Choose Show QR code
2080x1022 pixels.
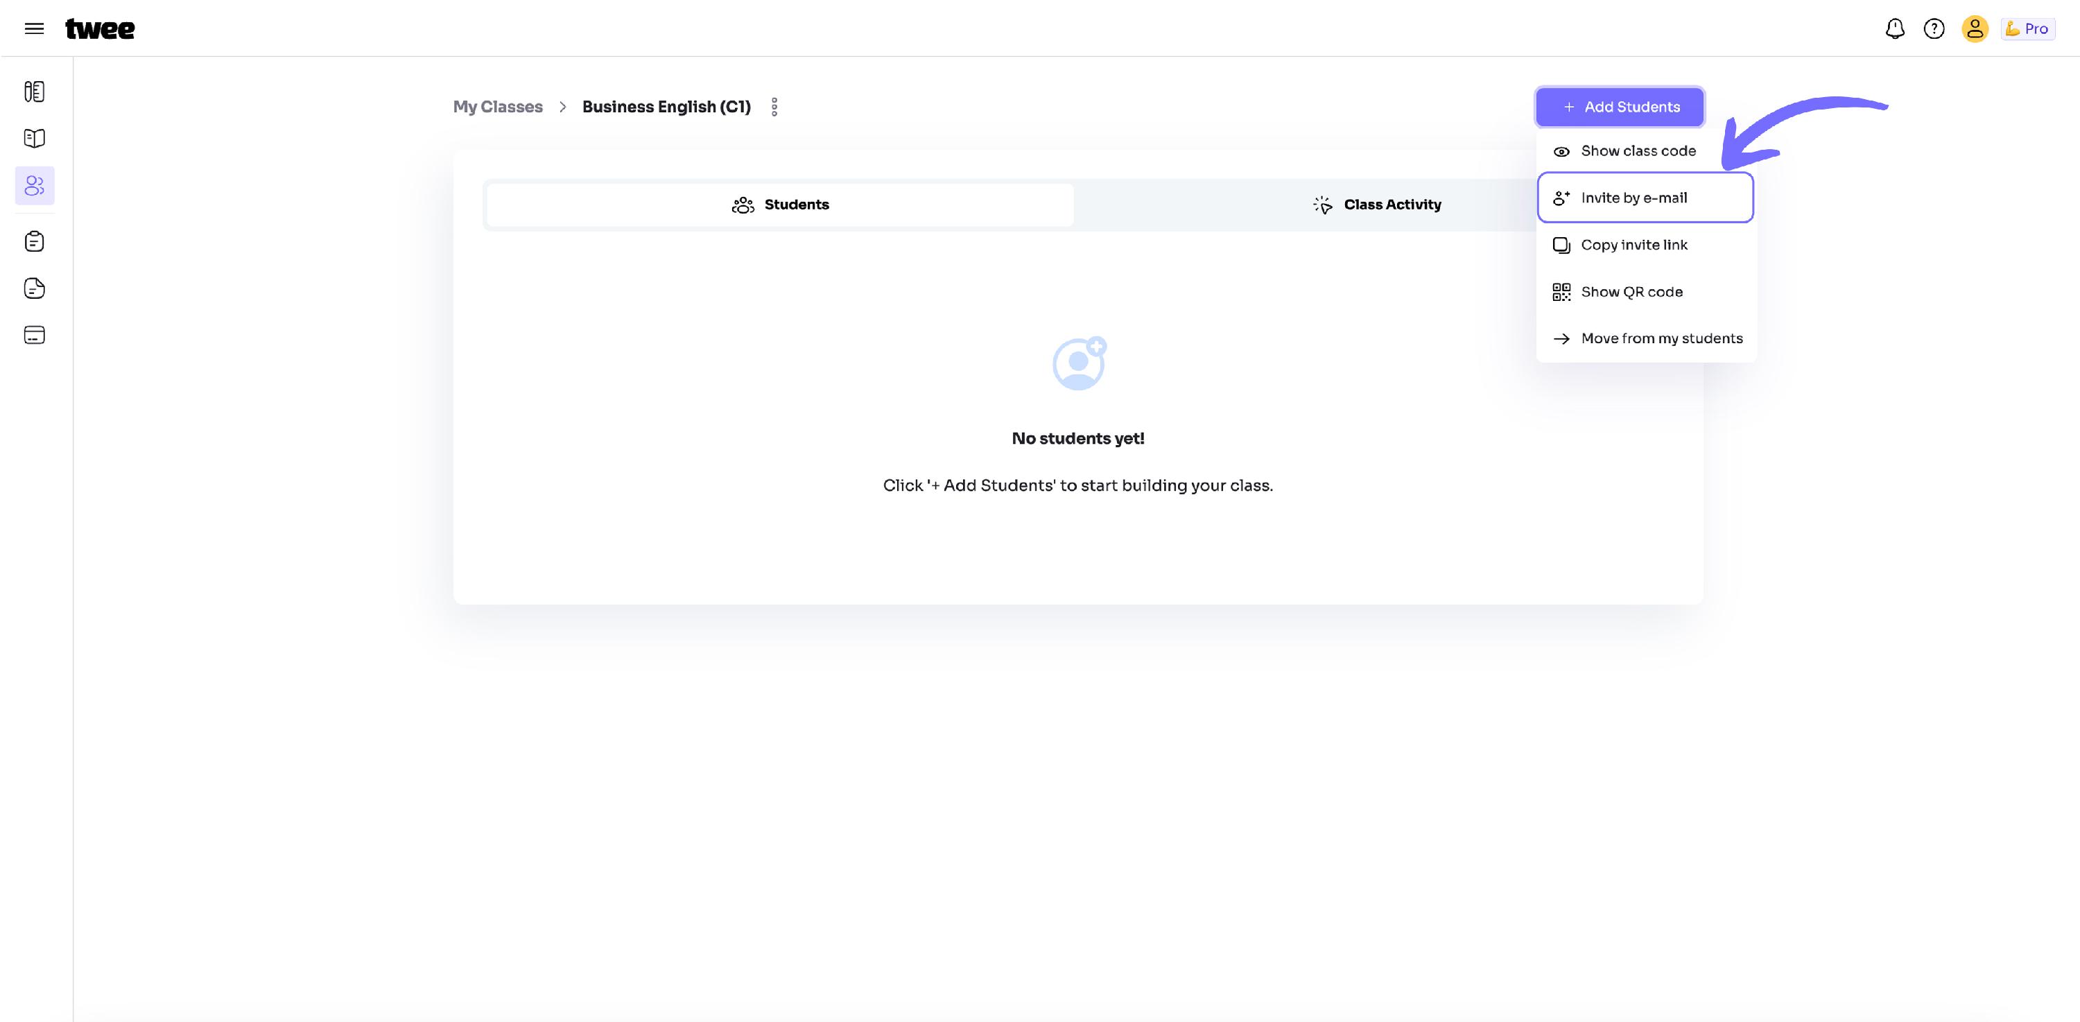tap(1645, 291)
